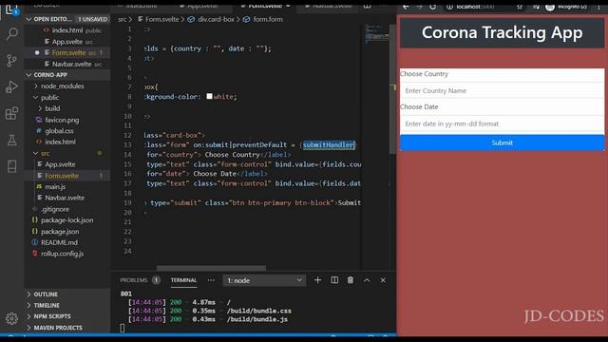This screenshot has height=342, width=608.
Task: Open Navbar.svelte under src folder
Action: point(65,198)
